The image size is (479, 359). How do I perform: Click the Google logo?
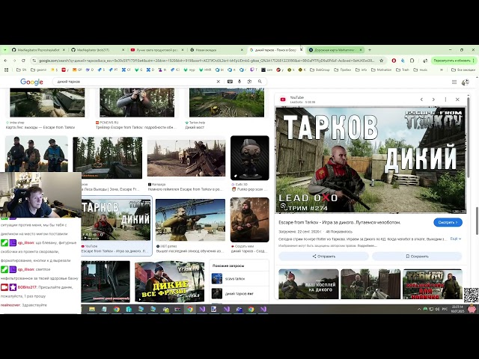point(31,82)
